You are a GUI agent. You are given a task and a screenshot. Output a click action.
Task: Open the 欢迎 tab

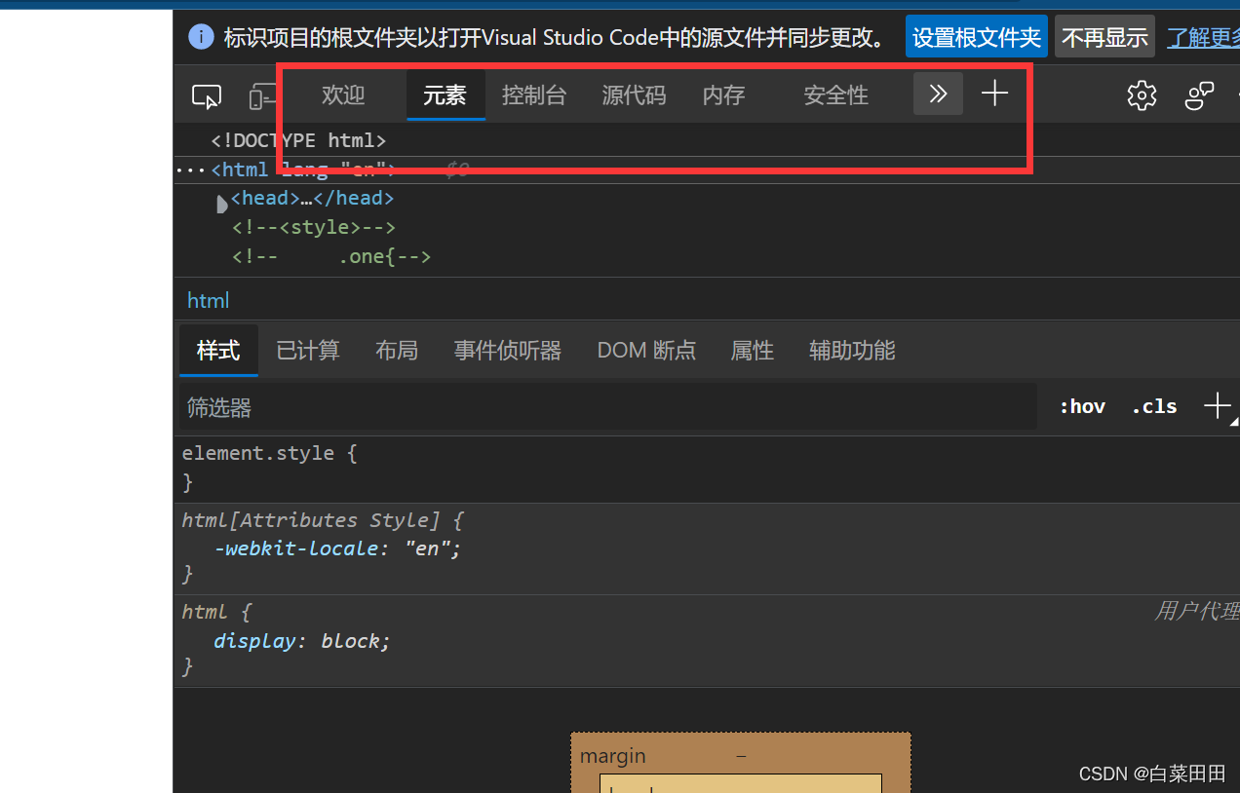[x=343, y=94]
